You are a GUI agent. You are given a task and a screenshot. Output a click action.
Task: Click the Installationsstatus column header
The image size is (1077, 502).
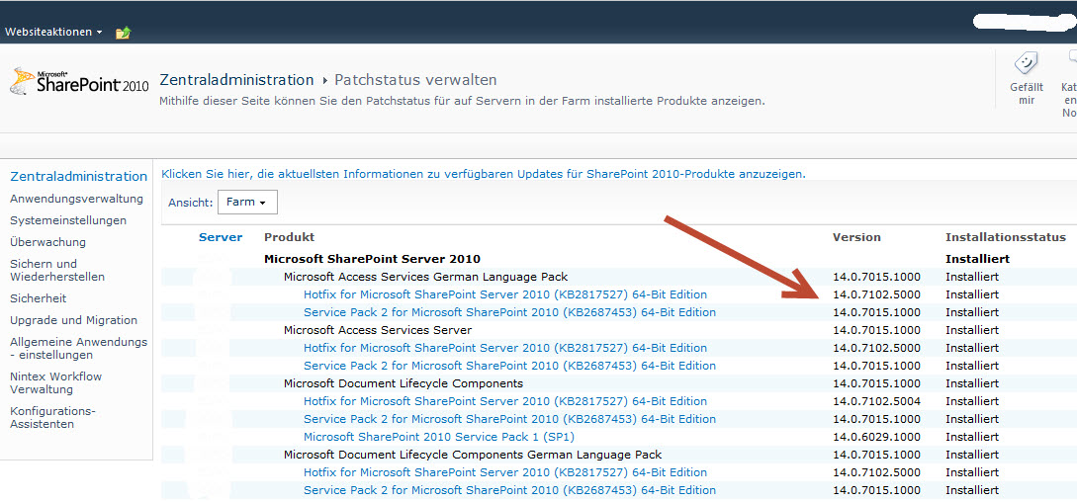coord(1006,237)
